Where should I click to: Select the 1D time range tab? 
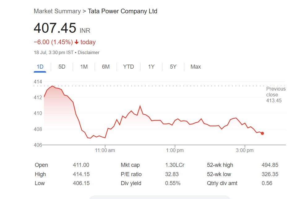[40, 67]
